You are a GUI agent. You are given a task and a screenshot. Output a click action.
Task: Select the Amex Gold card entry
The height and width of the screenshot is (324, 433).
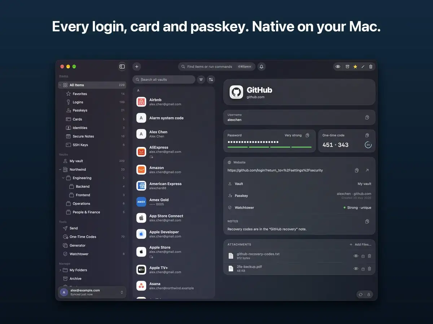point(174,202)
